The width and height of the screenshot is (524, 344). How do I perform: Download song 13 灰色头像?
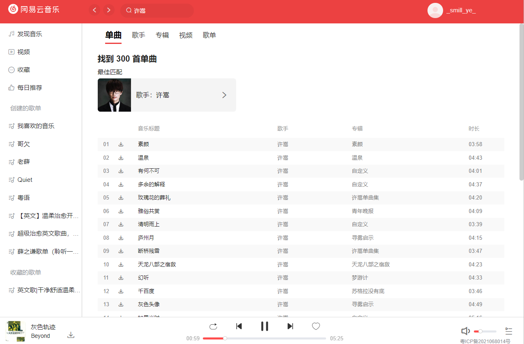tap(121, 305)
